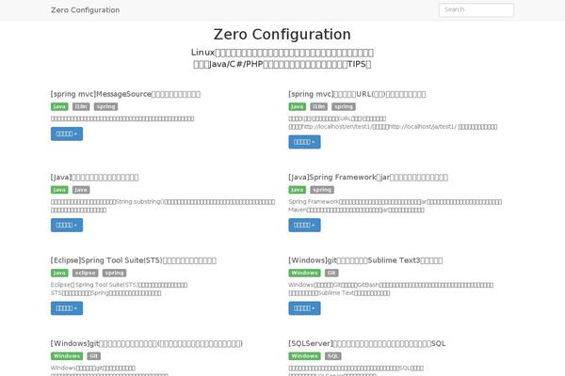Open the [Java]Spring Framework jar post title
Screen dimensions: 565x376
coord(368,177)
